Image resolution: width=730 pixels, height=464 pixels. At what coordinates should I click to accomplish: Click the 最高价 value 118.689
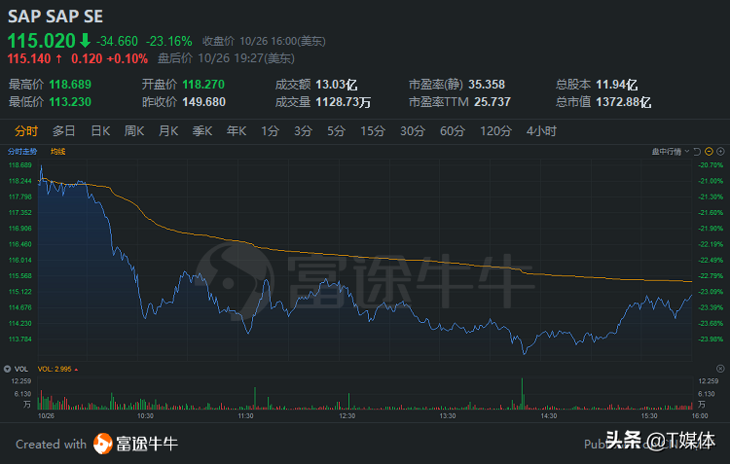click(x=70, y=85)
